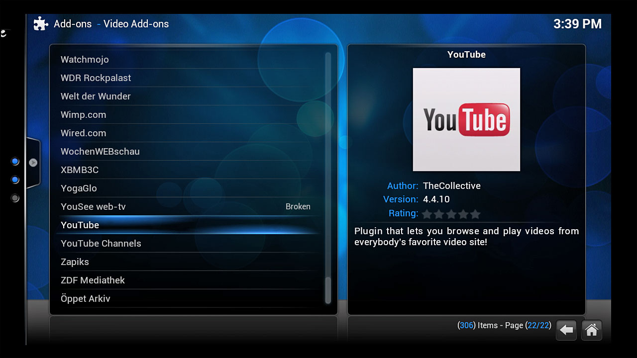Go to the home screen button
The image size is (637, 358).
(592, 330)
